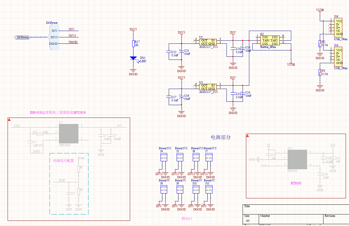Collapse the compile mask around the RT9193 circuit
The width and height of the screenshot is (349, 226).
tap(247, 135)
